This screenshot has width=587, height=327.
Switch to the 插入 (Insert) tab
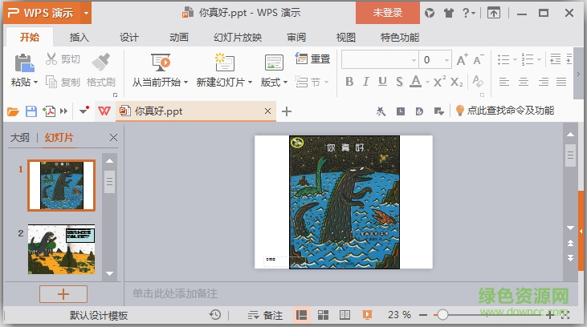click(x=79, y=38)
